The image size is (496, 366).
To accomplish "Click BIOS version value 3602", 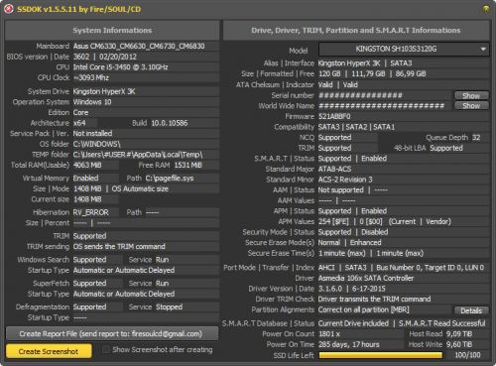I will pos(81,57).
